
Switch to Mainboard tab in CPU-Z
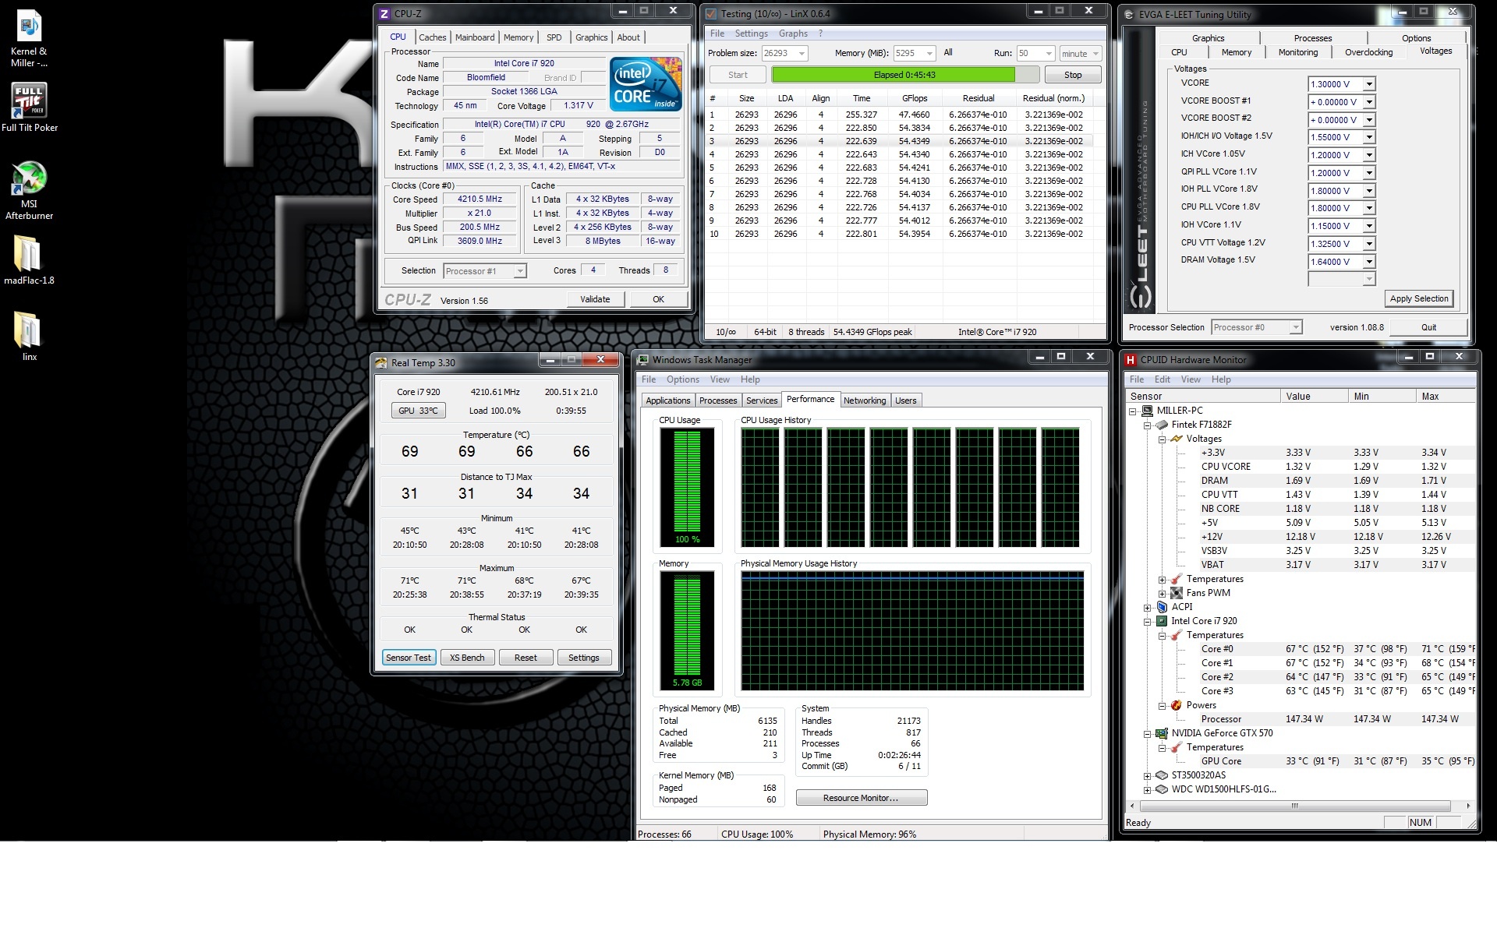(x=475, y=37)
